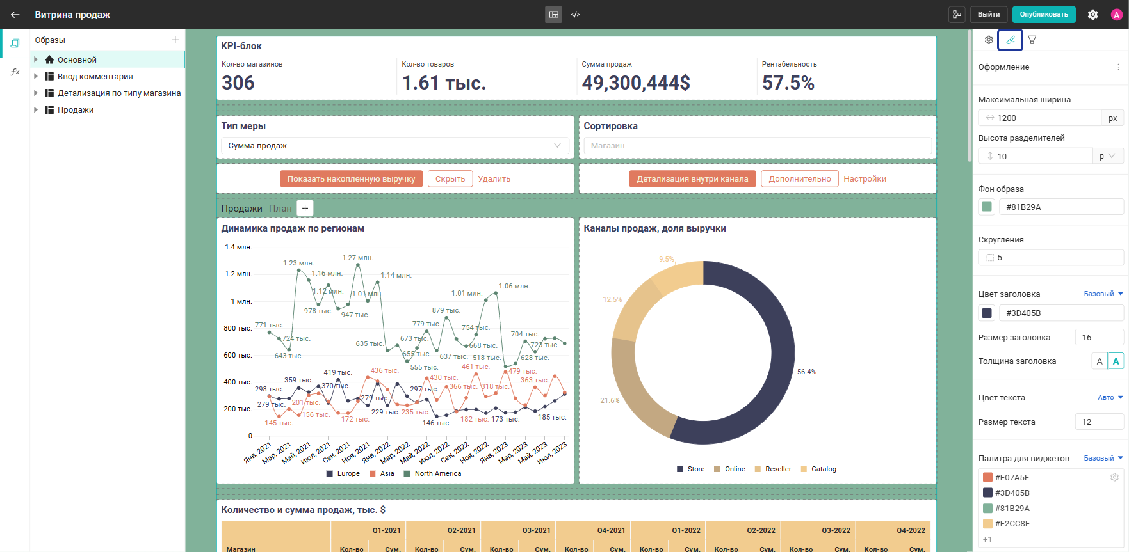Switch to the План tab

coord(280,208)
